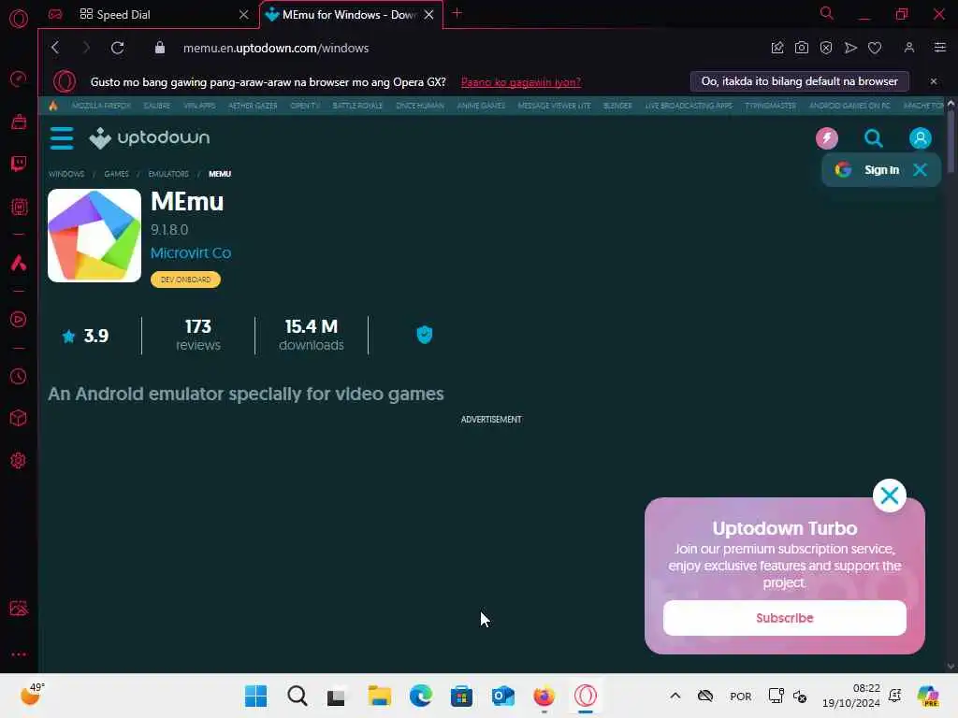Dismiss the Google Sign in prompt

(921, 170)
